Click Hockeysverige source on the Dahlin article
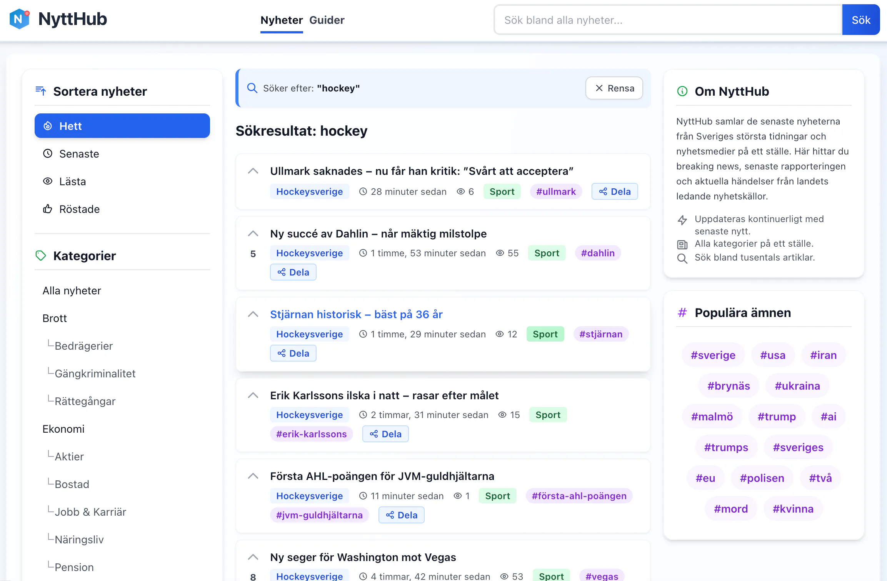 (309, 253)
